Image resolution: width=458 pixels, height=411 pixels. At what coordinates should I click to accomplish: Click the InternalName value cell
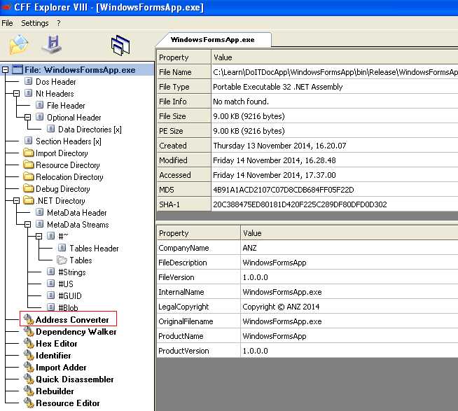pos(349,292)
